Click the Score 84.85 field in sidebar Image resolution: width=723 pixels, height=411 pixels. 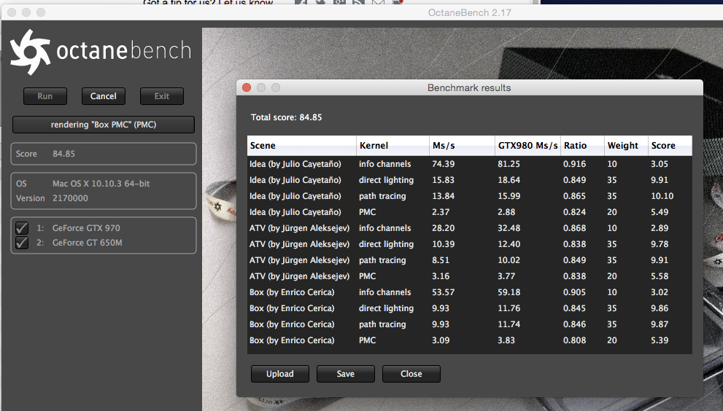pyautogui.click(x=104, y=154)
